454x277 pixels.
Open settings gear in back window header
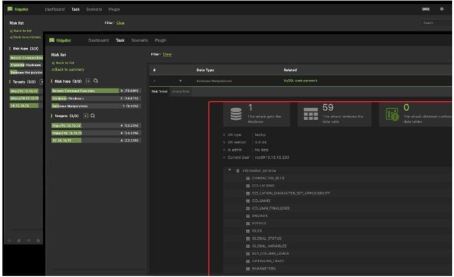pyautogui.click(x=442, y=9)
